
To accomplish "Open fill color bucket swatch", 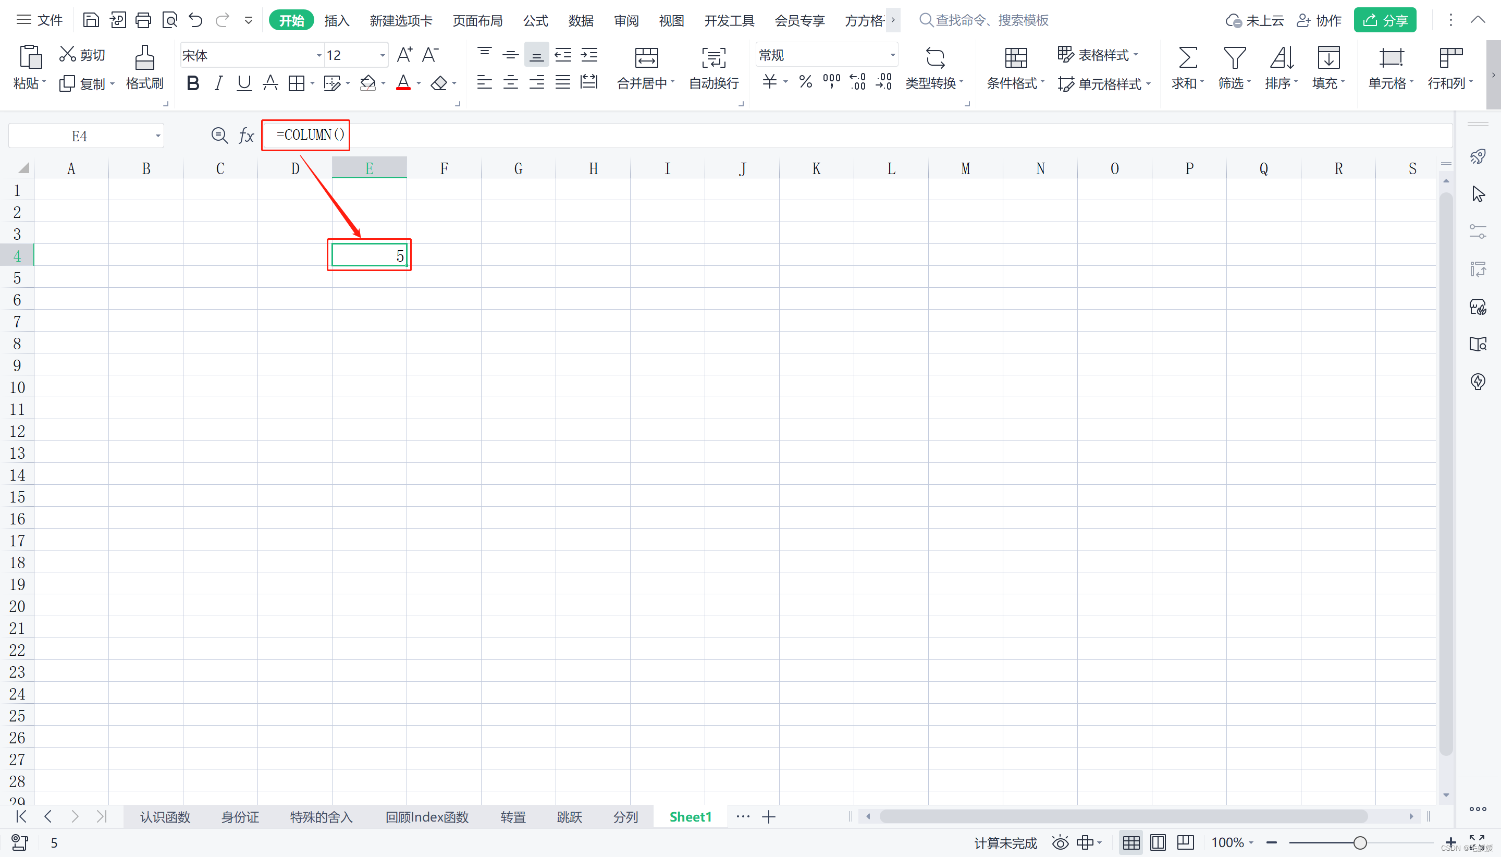I will tap(368, 83).
